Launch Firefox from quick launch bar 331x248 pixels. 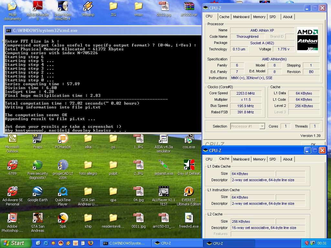pyautogui.click(x=91, y=243)
